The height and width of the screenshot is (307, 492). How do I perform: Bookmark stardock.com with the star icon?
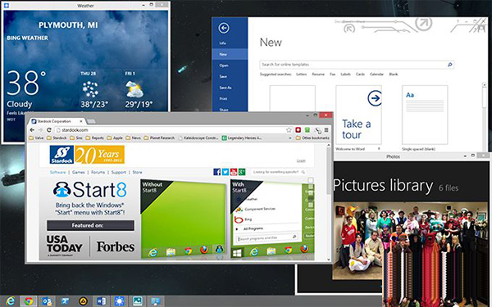289,130
